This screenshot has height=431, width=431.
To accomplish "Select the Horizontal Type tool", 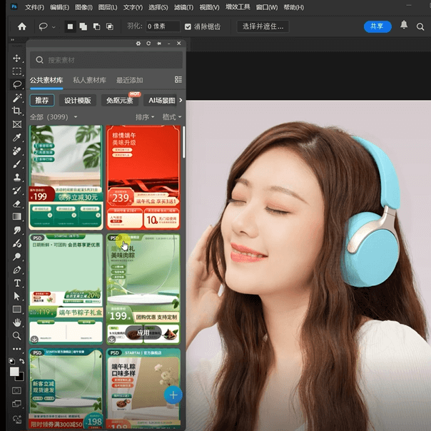I will point(16,283).
